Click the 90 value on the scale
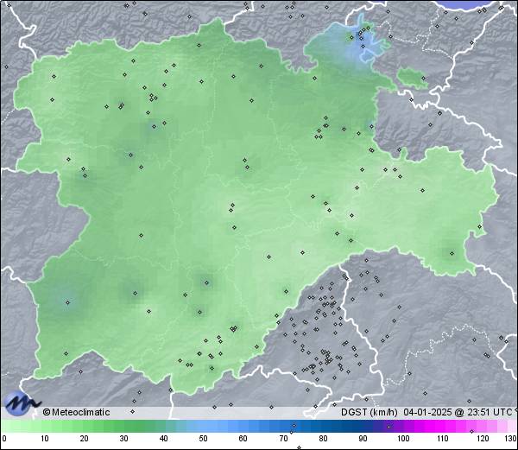This screenshot has width=518, height=450. [x=363, y=439]
